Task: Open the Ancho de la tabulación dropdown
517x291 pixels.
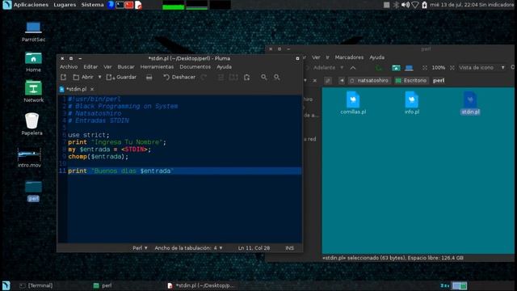Action: (x=188, y=248)
